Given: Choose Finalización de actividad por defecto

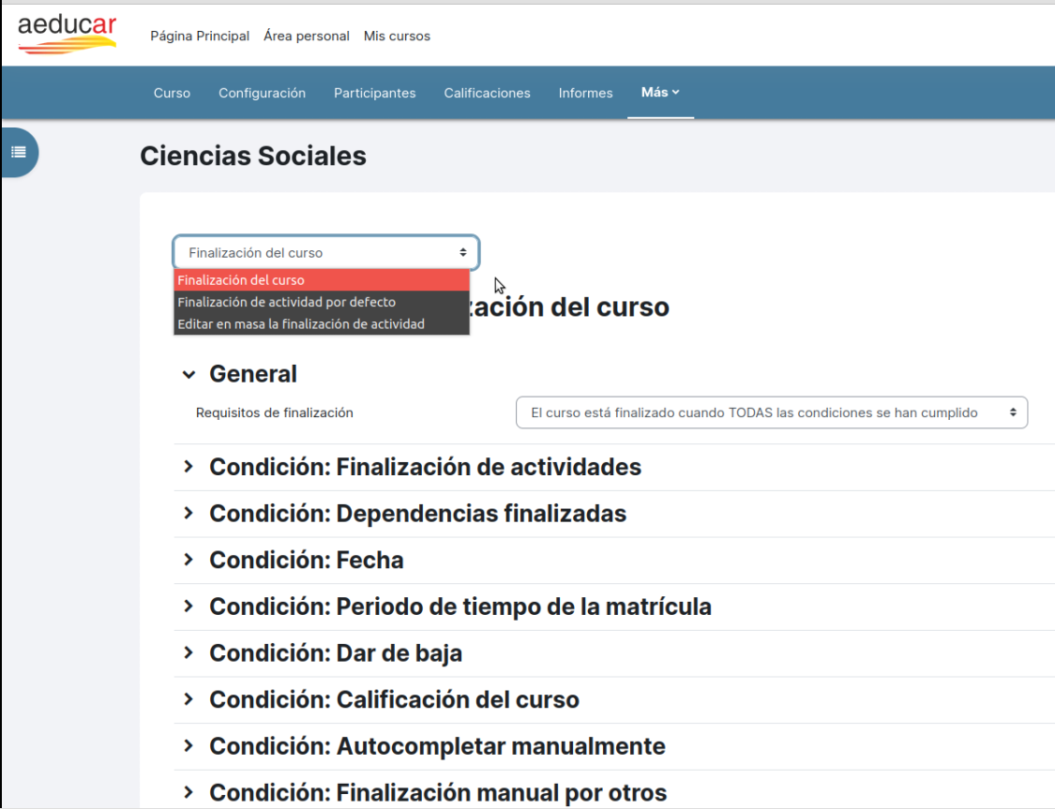Looking at the screenshot, I should coord(322,302).
